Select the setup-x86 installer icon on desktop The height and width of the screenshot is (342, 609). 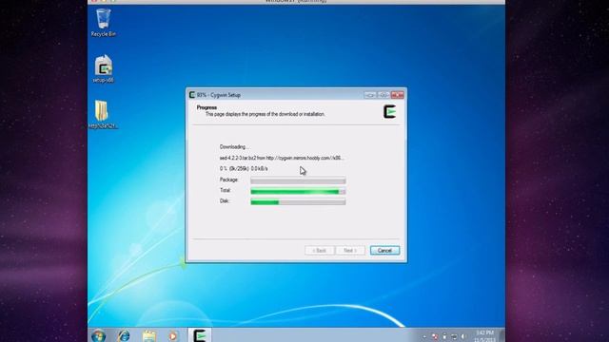point(104,68)
